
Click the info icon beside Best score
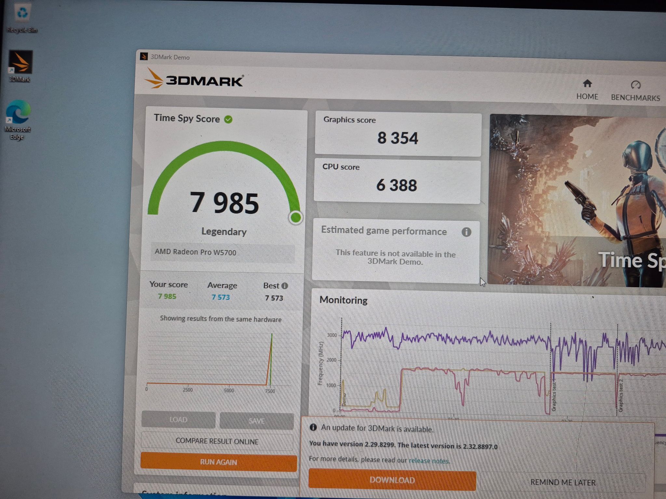(285, 286)
